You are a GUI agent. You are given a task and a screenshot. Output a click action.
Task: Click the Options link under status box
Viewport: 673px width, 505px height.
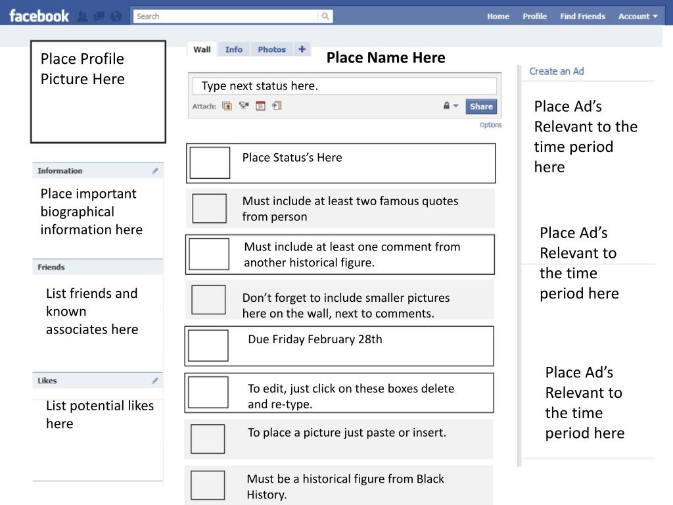pyautogui.click(x=490, y=125)
